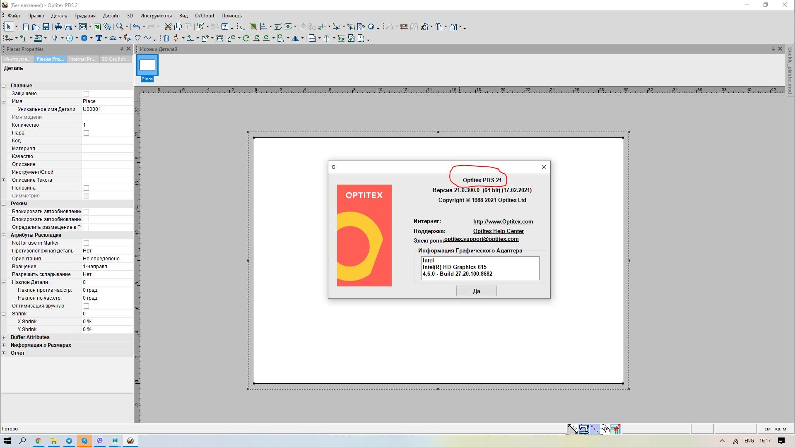Click the Open file folder icon
795x447 pixels.
pos(36,27)
